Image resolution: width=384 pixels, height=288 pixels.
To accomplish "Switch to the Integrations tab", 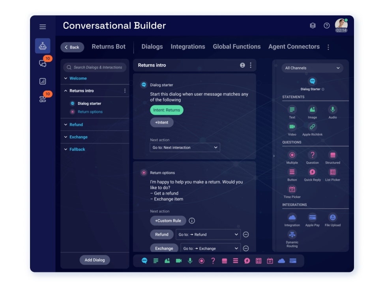I will coord(188,47).
